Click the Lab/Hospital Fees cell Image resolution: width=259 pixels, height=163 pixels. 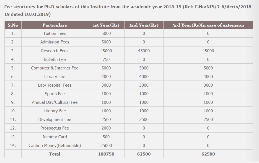[x=55, y=85]
